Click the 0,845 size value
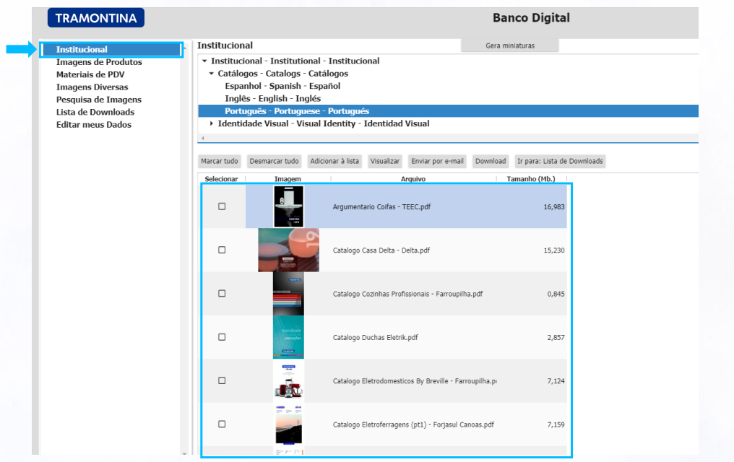Viewport: 734px width, 462px height. [x=556, y=294]
